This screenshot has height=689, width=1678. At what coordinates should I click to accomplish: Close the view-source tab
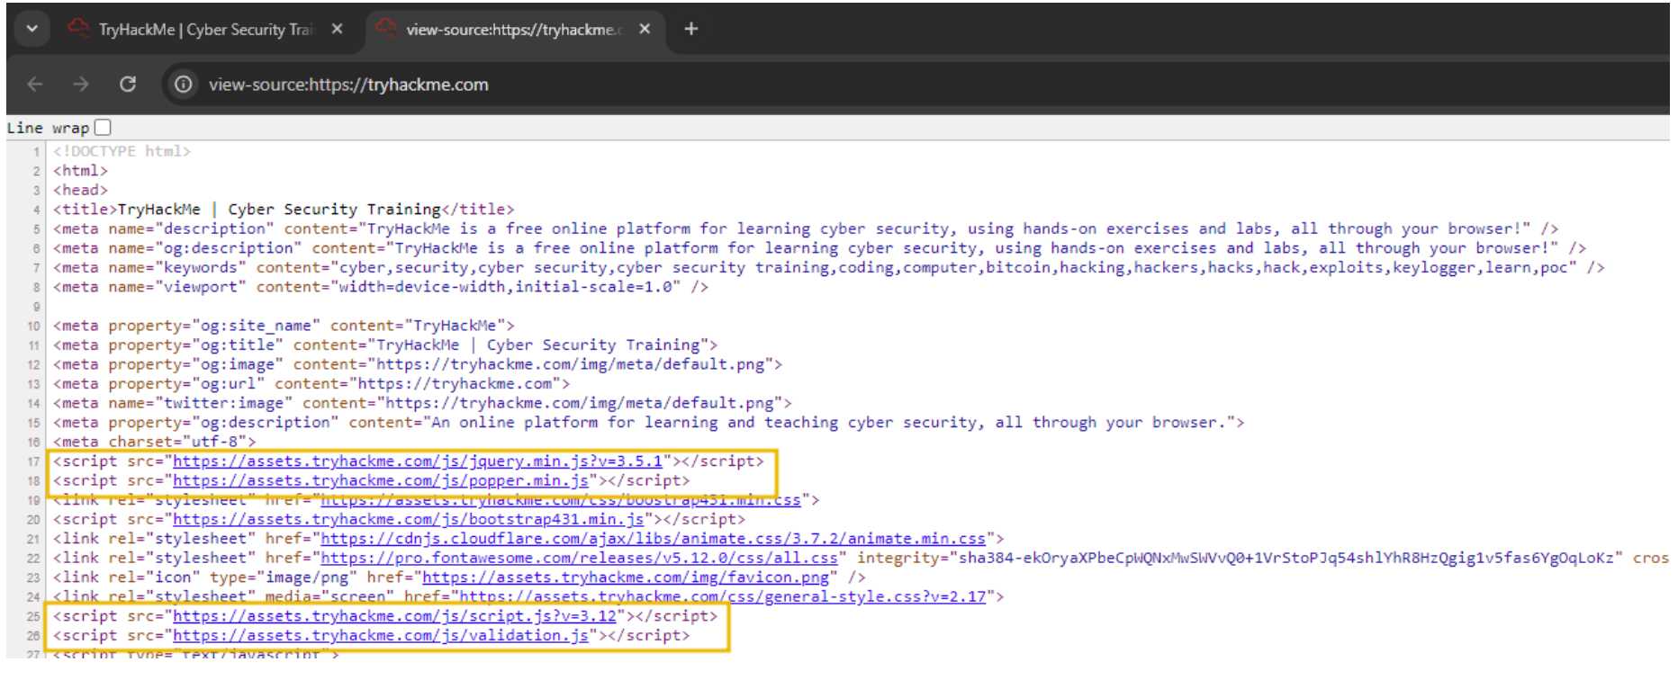(645, 29)
